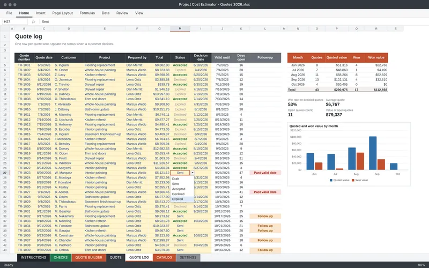Image resolution: width=429 pixels, height=268 pixels.
Task: Select valid until cell 10/30/2026
Action: 222,250
